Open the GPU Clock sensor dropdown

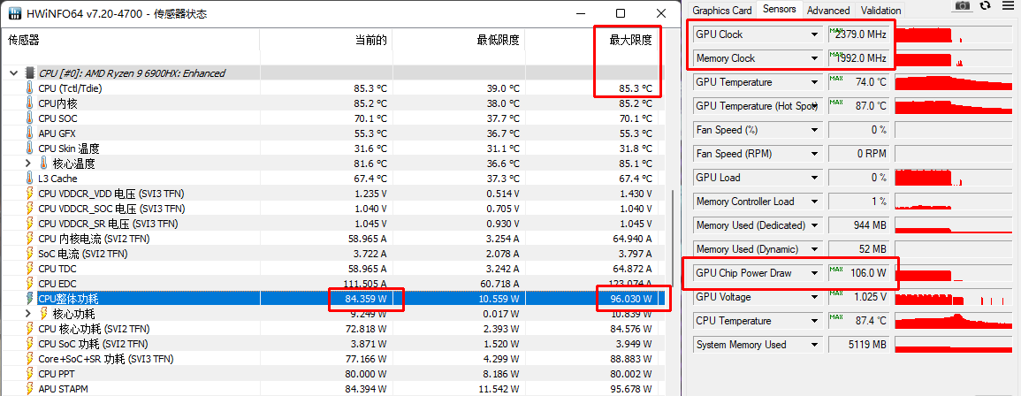814,34
